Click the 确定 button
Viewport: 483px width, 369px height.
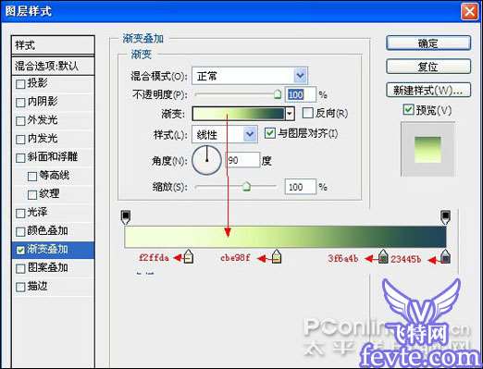(428, 43)
